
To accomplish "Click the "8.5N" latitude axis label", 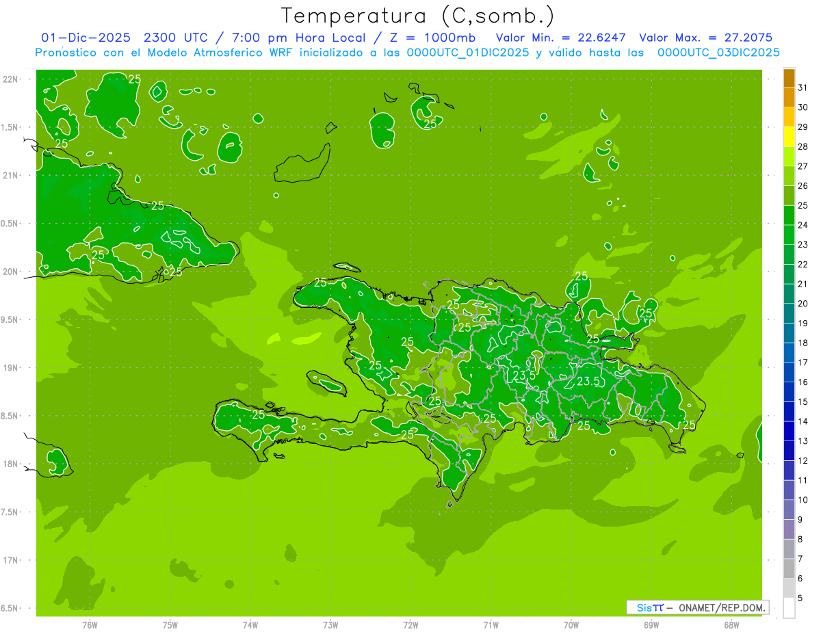I will pyautogui.click(x=10, y=416).
